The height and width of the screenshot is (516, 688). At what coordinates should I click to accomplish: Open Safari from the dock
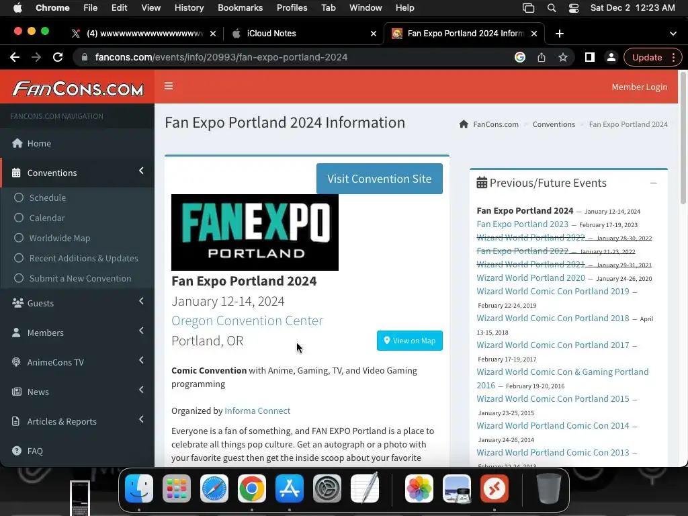click(x=214, y=488)
